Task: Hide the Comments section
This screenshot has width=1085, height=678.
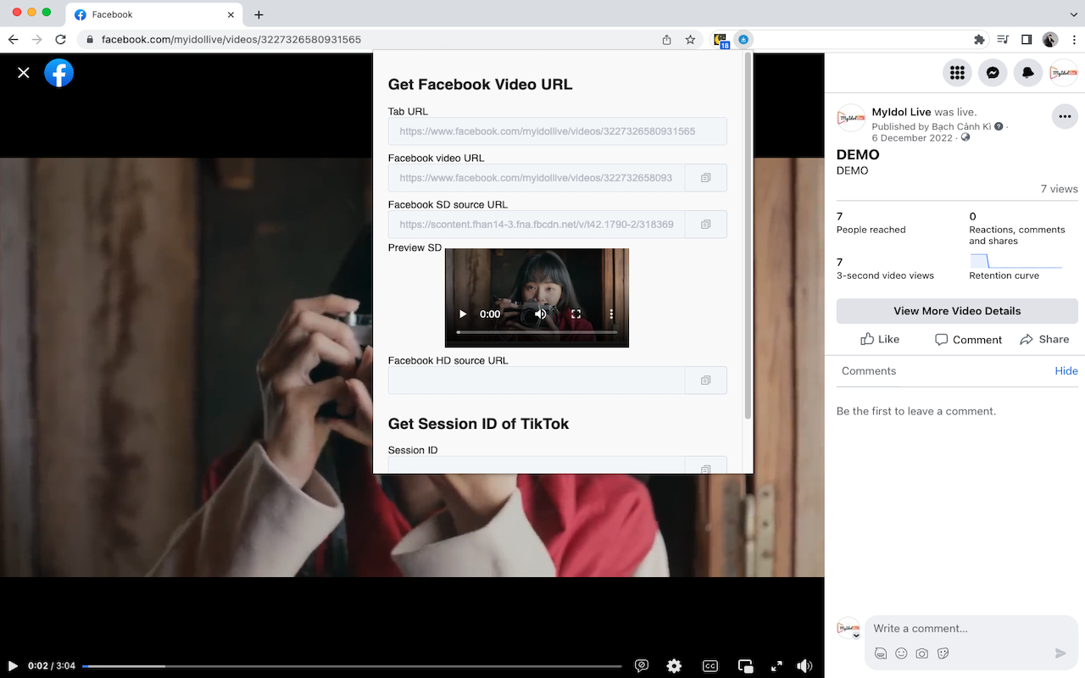Action: click(1066, 370)
